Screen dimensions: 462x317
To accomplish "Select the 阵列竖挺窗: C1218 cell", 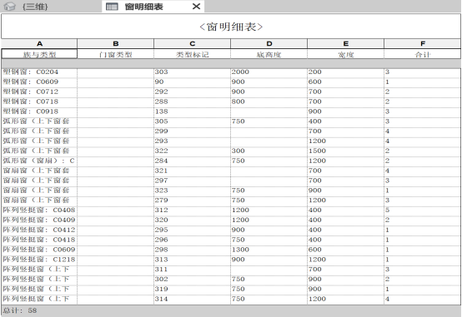I will [39, 260].
